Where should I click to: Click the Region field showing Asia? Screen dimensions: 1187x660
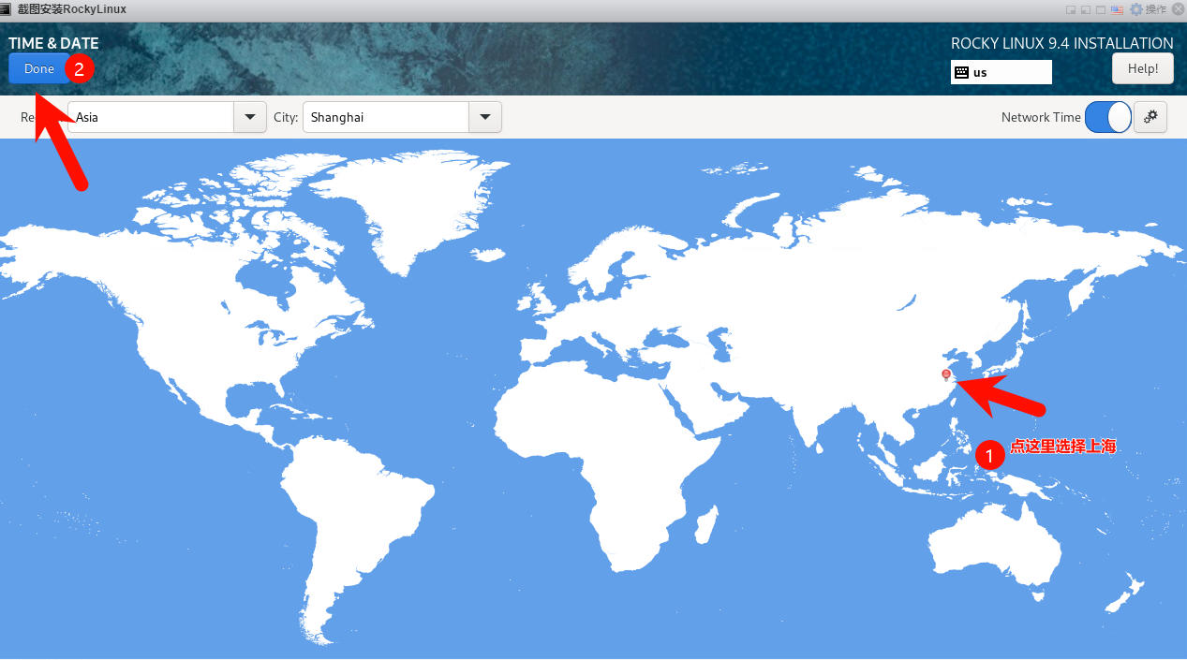[x=151, y=117]
